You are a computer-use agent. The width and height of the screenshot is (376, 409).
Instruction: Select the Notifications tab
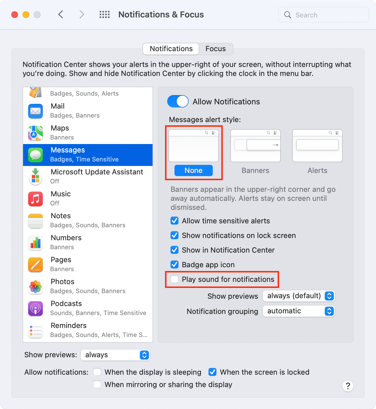click(x=171, y=49)
